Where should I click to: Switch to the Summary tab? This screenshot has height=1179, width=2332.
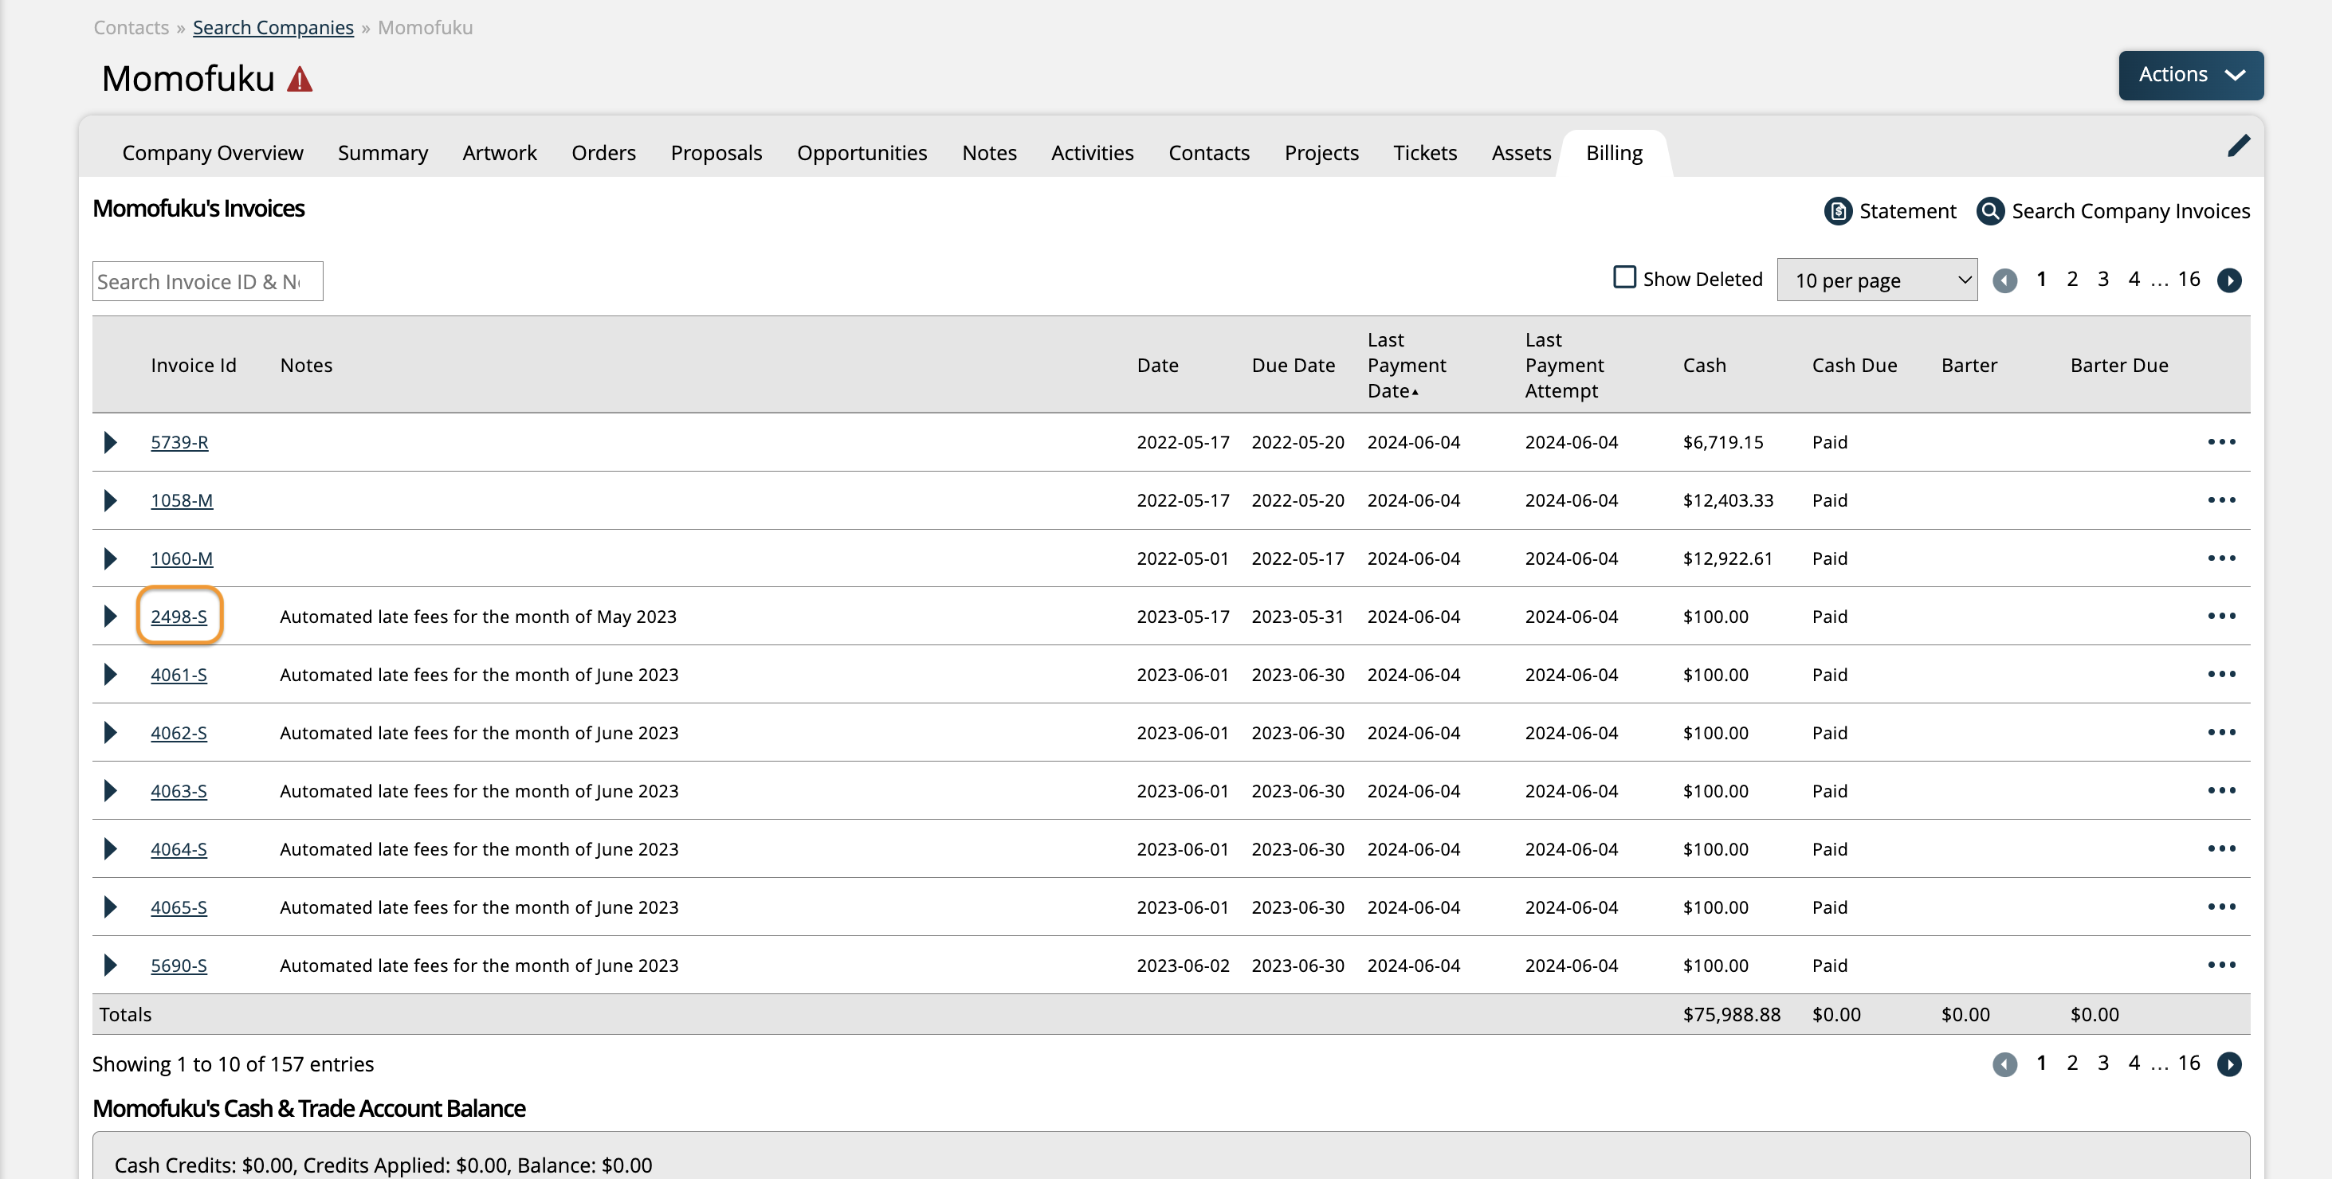coord(383,153)
